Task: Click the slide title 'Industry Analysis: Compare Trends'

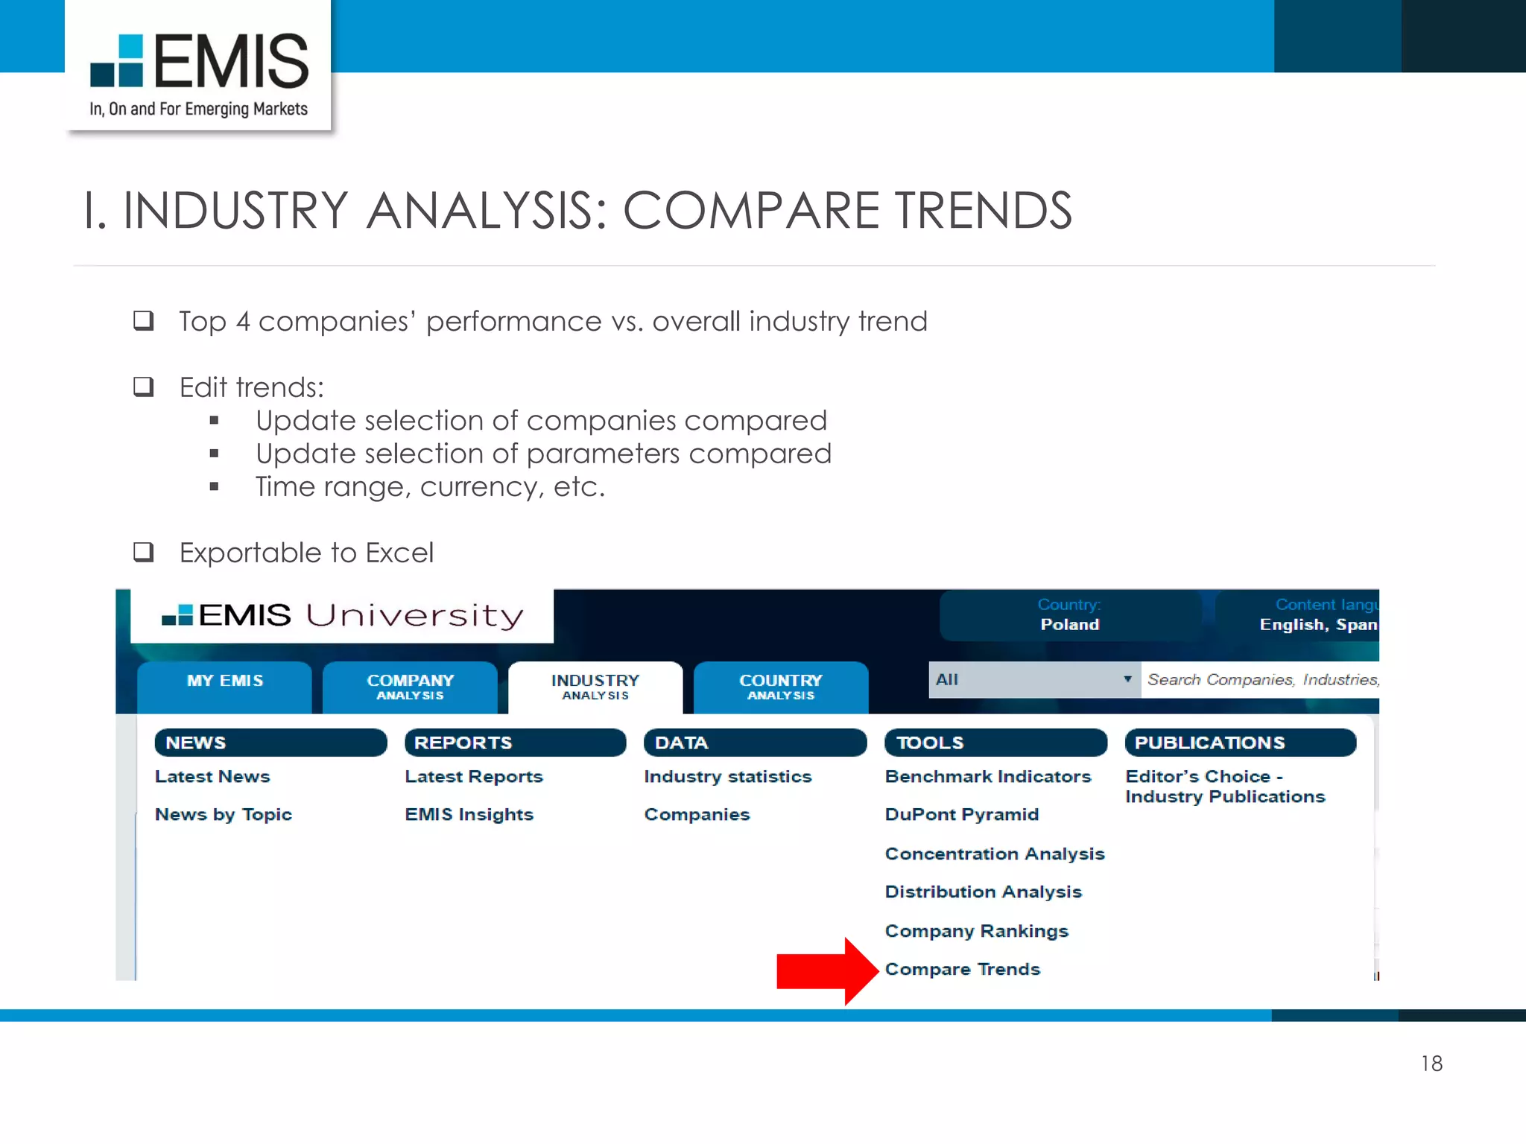Action: [577, 210]
